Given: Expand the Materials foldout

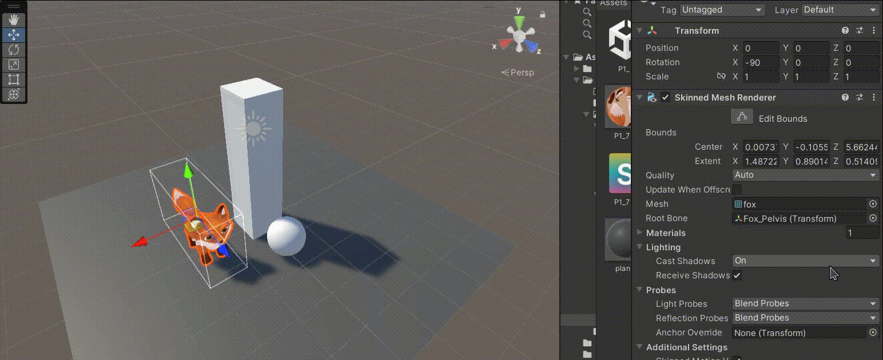Looking at the screenshot, I should (x=639, y=233).
